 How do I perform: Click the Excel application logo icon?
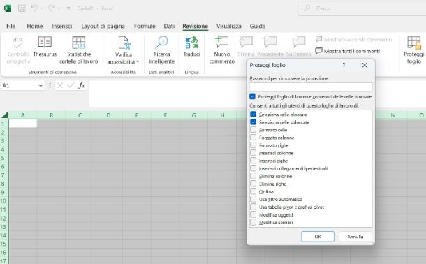pyautogui.click(x=8, y=8)
